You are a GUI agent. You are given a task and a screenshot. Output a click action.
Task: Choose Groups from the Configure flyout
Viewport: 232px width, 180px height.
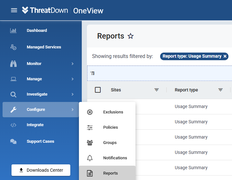coord(107,143)
